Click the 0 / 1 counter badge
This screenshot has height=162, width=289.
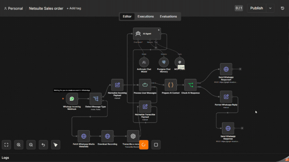point(239,8)
